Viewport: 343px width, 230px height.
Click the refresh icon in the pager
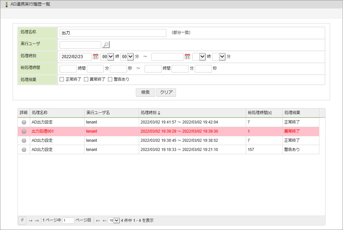tap(22, 220)
